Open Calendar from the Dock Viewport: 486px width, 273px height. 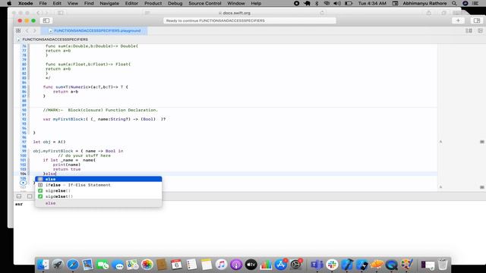(x=176, y=265)
